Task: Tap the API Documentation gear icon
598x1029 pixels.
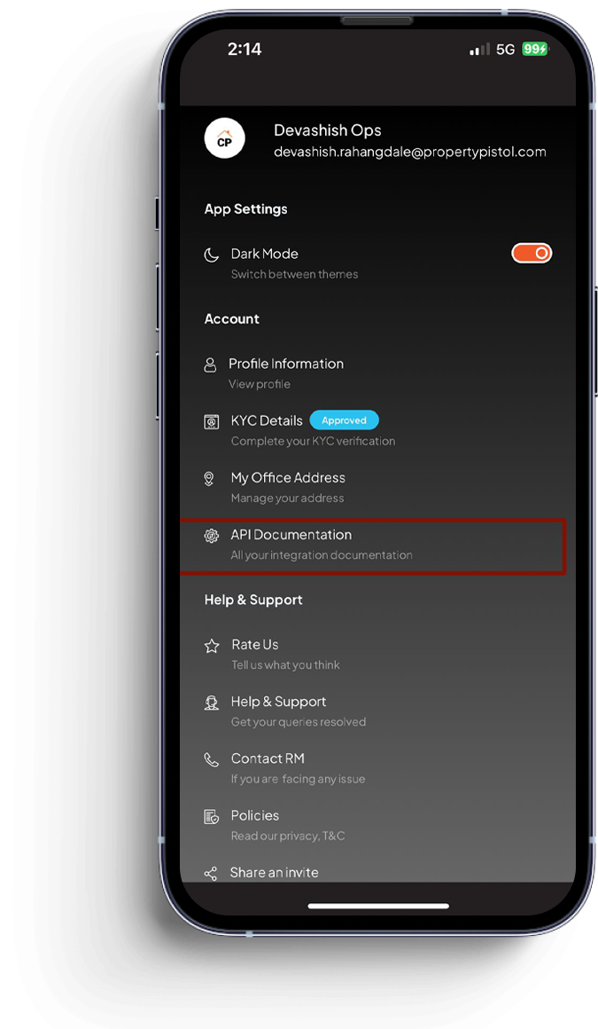Action: pos(211,536)
